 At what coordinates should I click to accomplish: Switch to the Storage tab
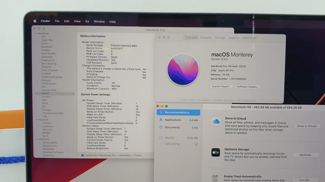[220, 38]
